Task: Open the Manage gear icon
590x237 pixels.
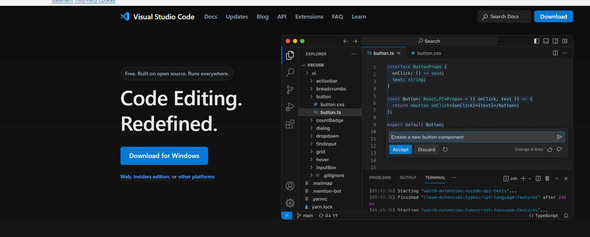Action: click(290, 203)
